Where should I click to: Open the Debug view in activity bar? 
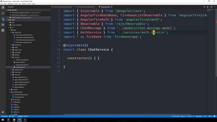[x=3, y=25]
